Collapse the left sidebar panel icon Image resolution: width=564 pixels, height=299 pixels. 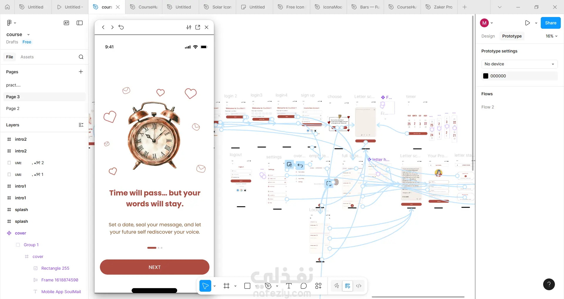click(x=80, y=23)
